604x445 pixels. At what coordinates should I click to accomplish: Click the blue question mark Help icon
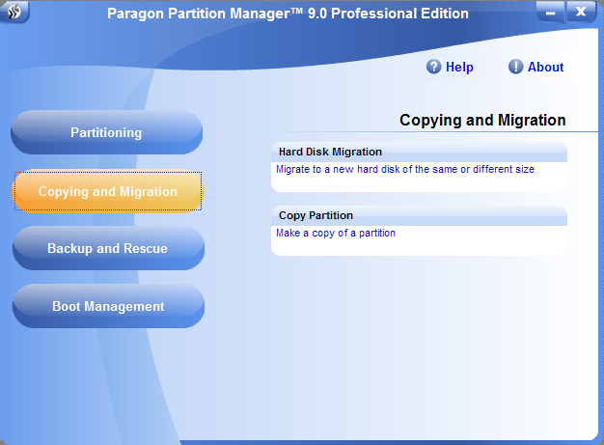click(434, 67)
